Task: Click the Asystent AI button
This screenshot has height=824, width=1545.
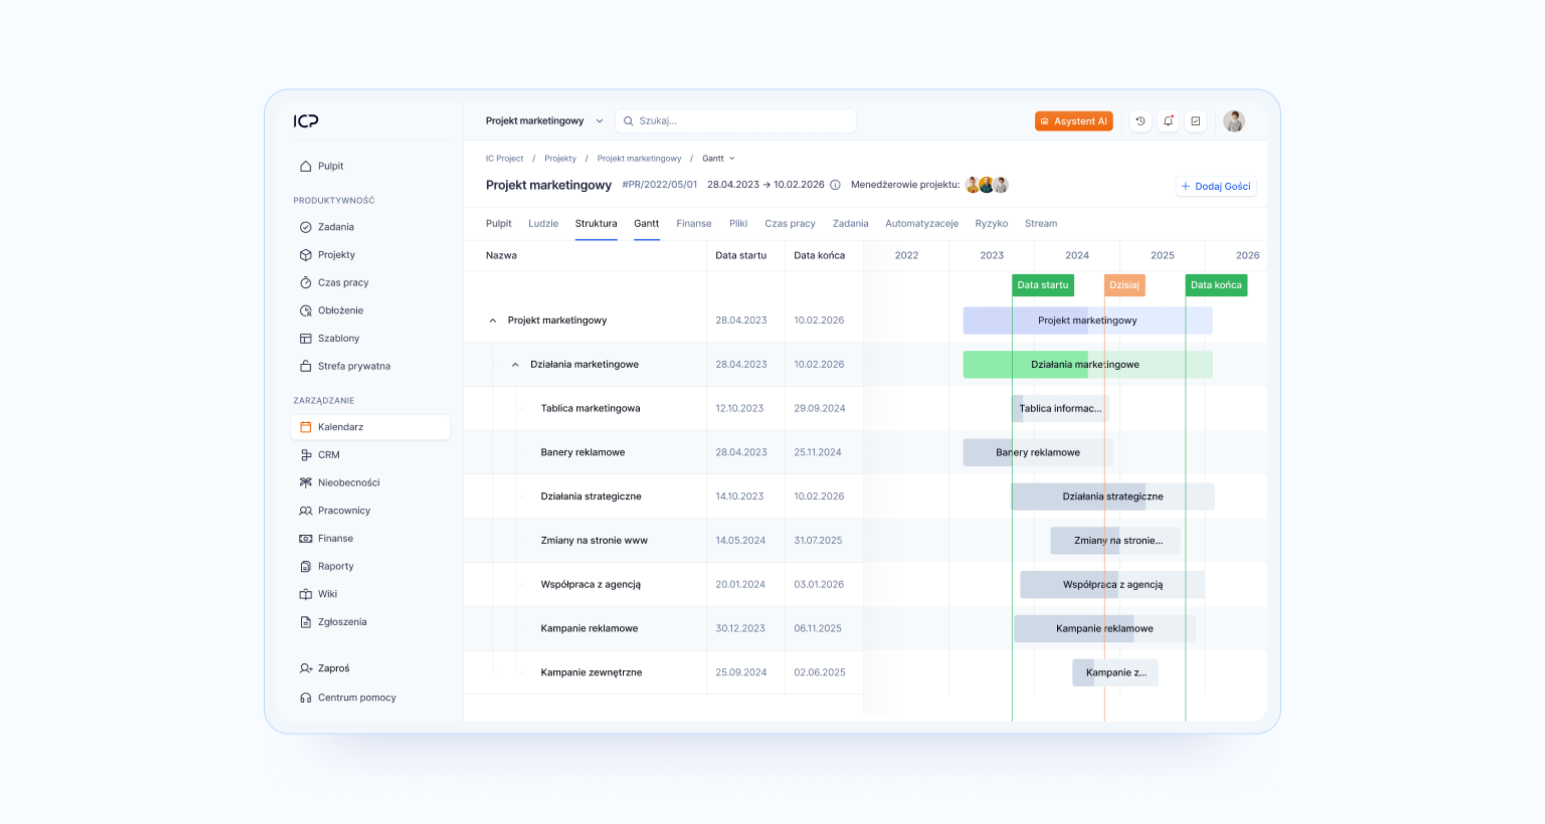Action: pos(1073,121)
